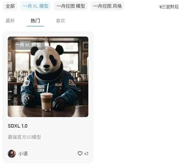Screen dimensions: 185x166
Task: Click the coffee cup in the thumbnail
Action: click(x=46, y=102)
